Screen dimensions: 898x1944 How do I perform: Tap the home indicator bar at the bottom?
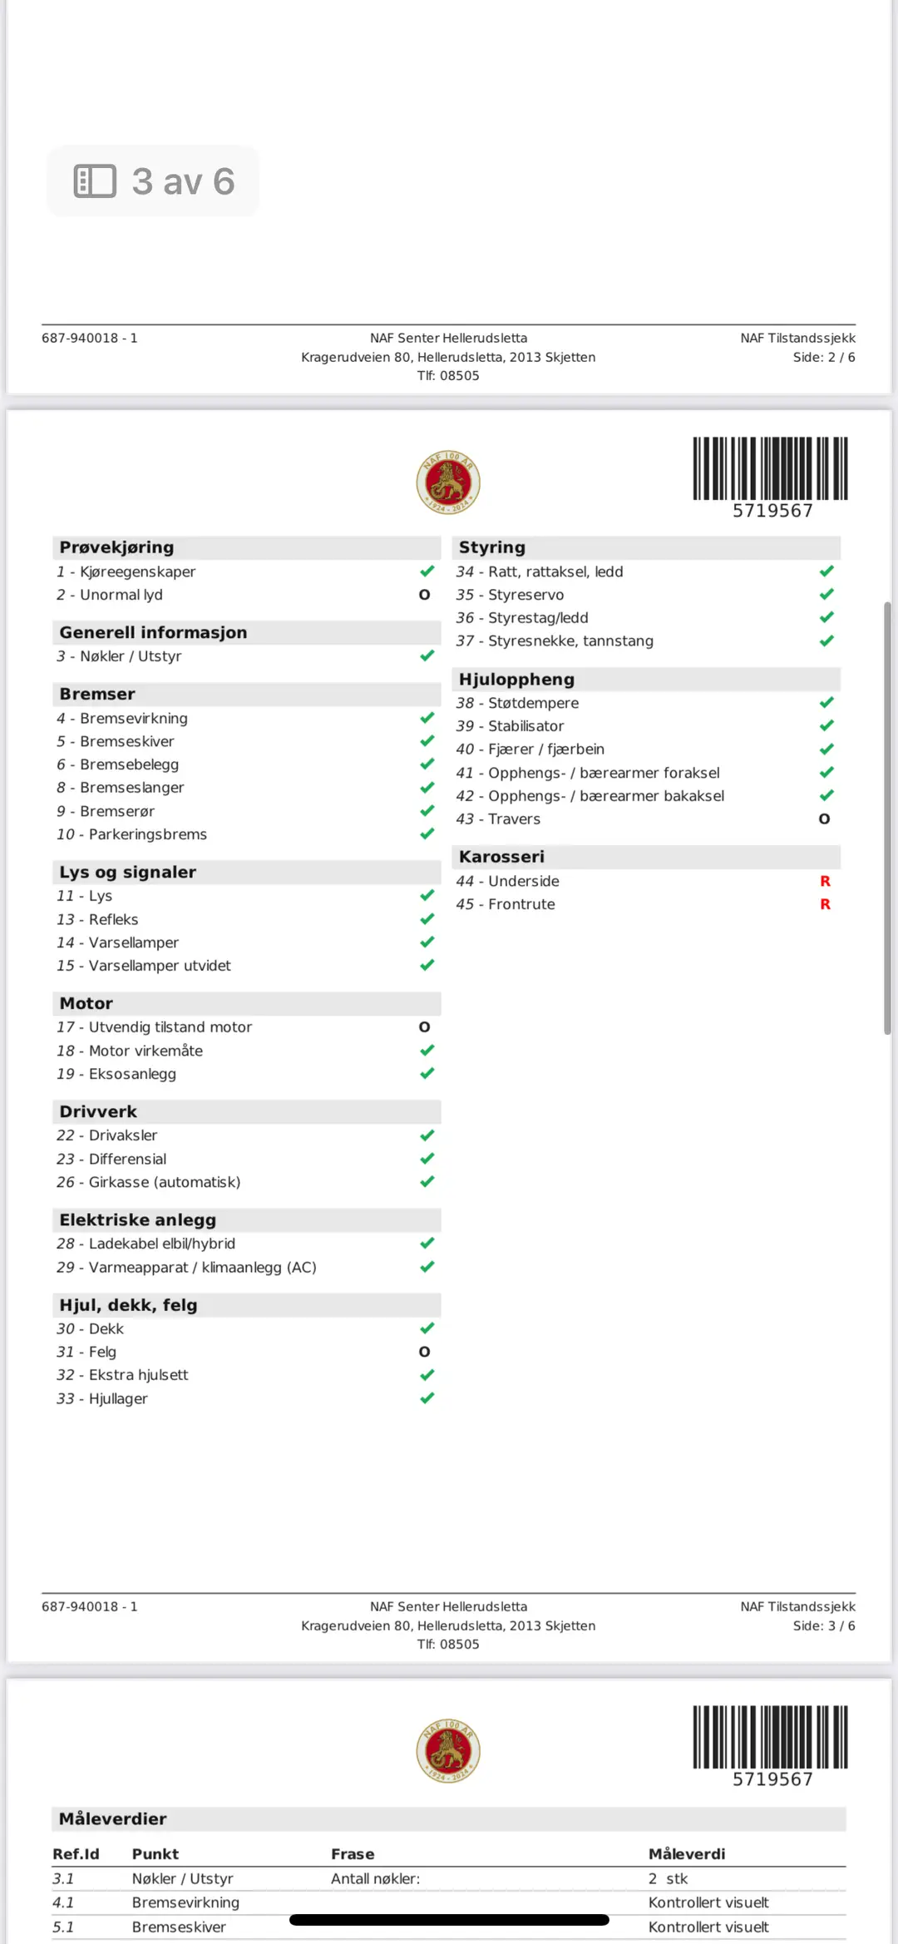[x=449, y=1920]
